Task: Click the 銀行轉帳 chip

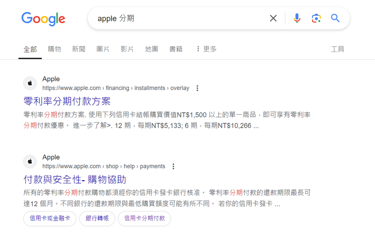Action: click(97, 218)
